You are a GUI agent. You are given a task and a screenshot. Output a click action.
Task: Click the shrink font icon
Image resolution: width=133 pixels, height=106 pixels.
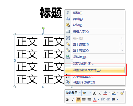(x=100, y=93)
